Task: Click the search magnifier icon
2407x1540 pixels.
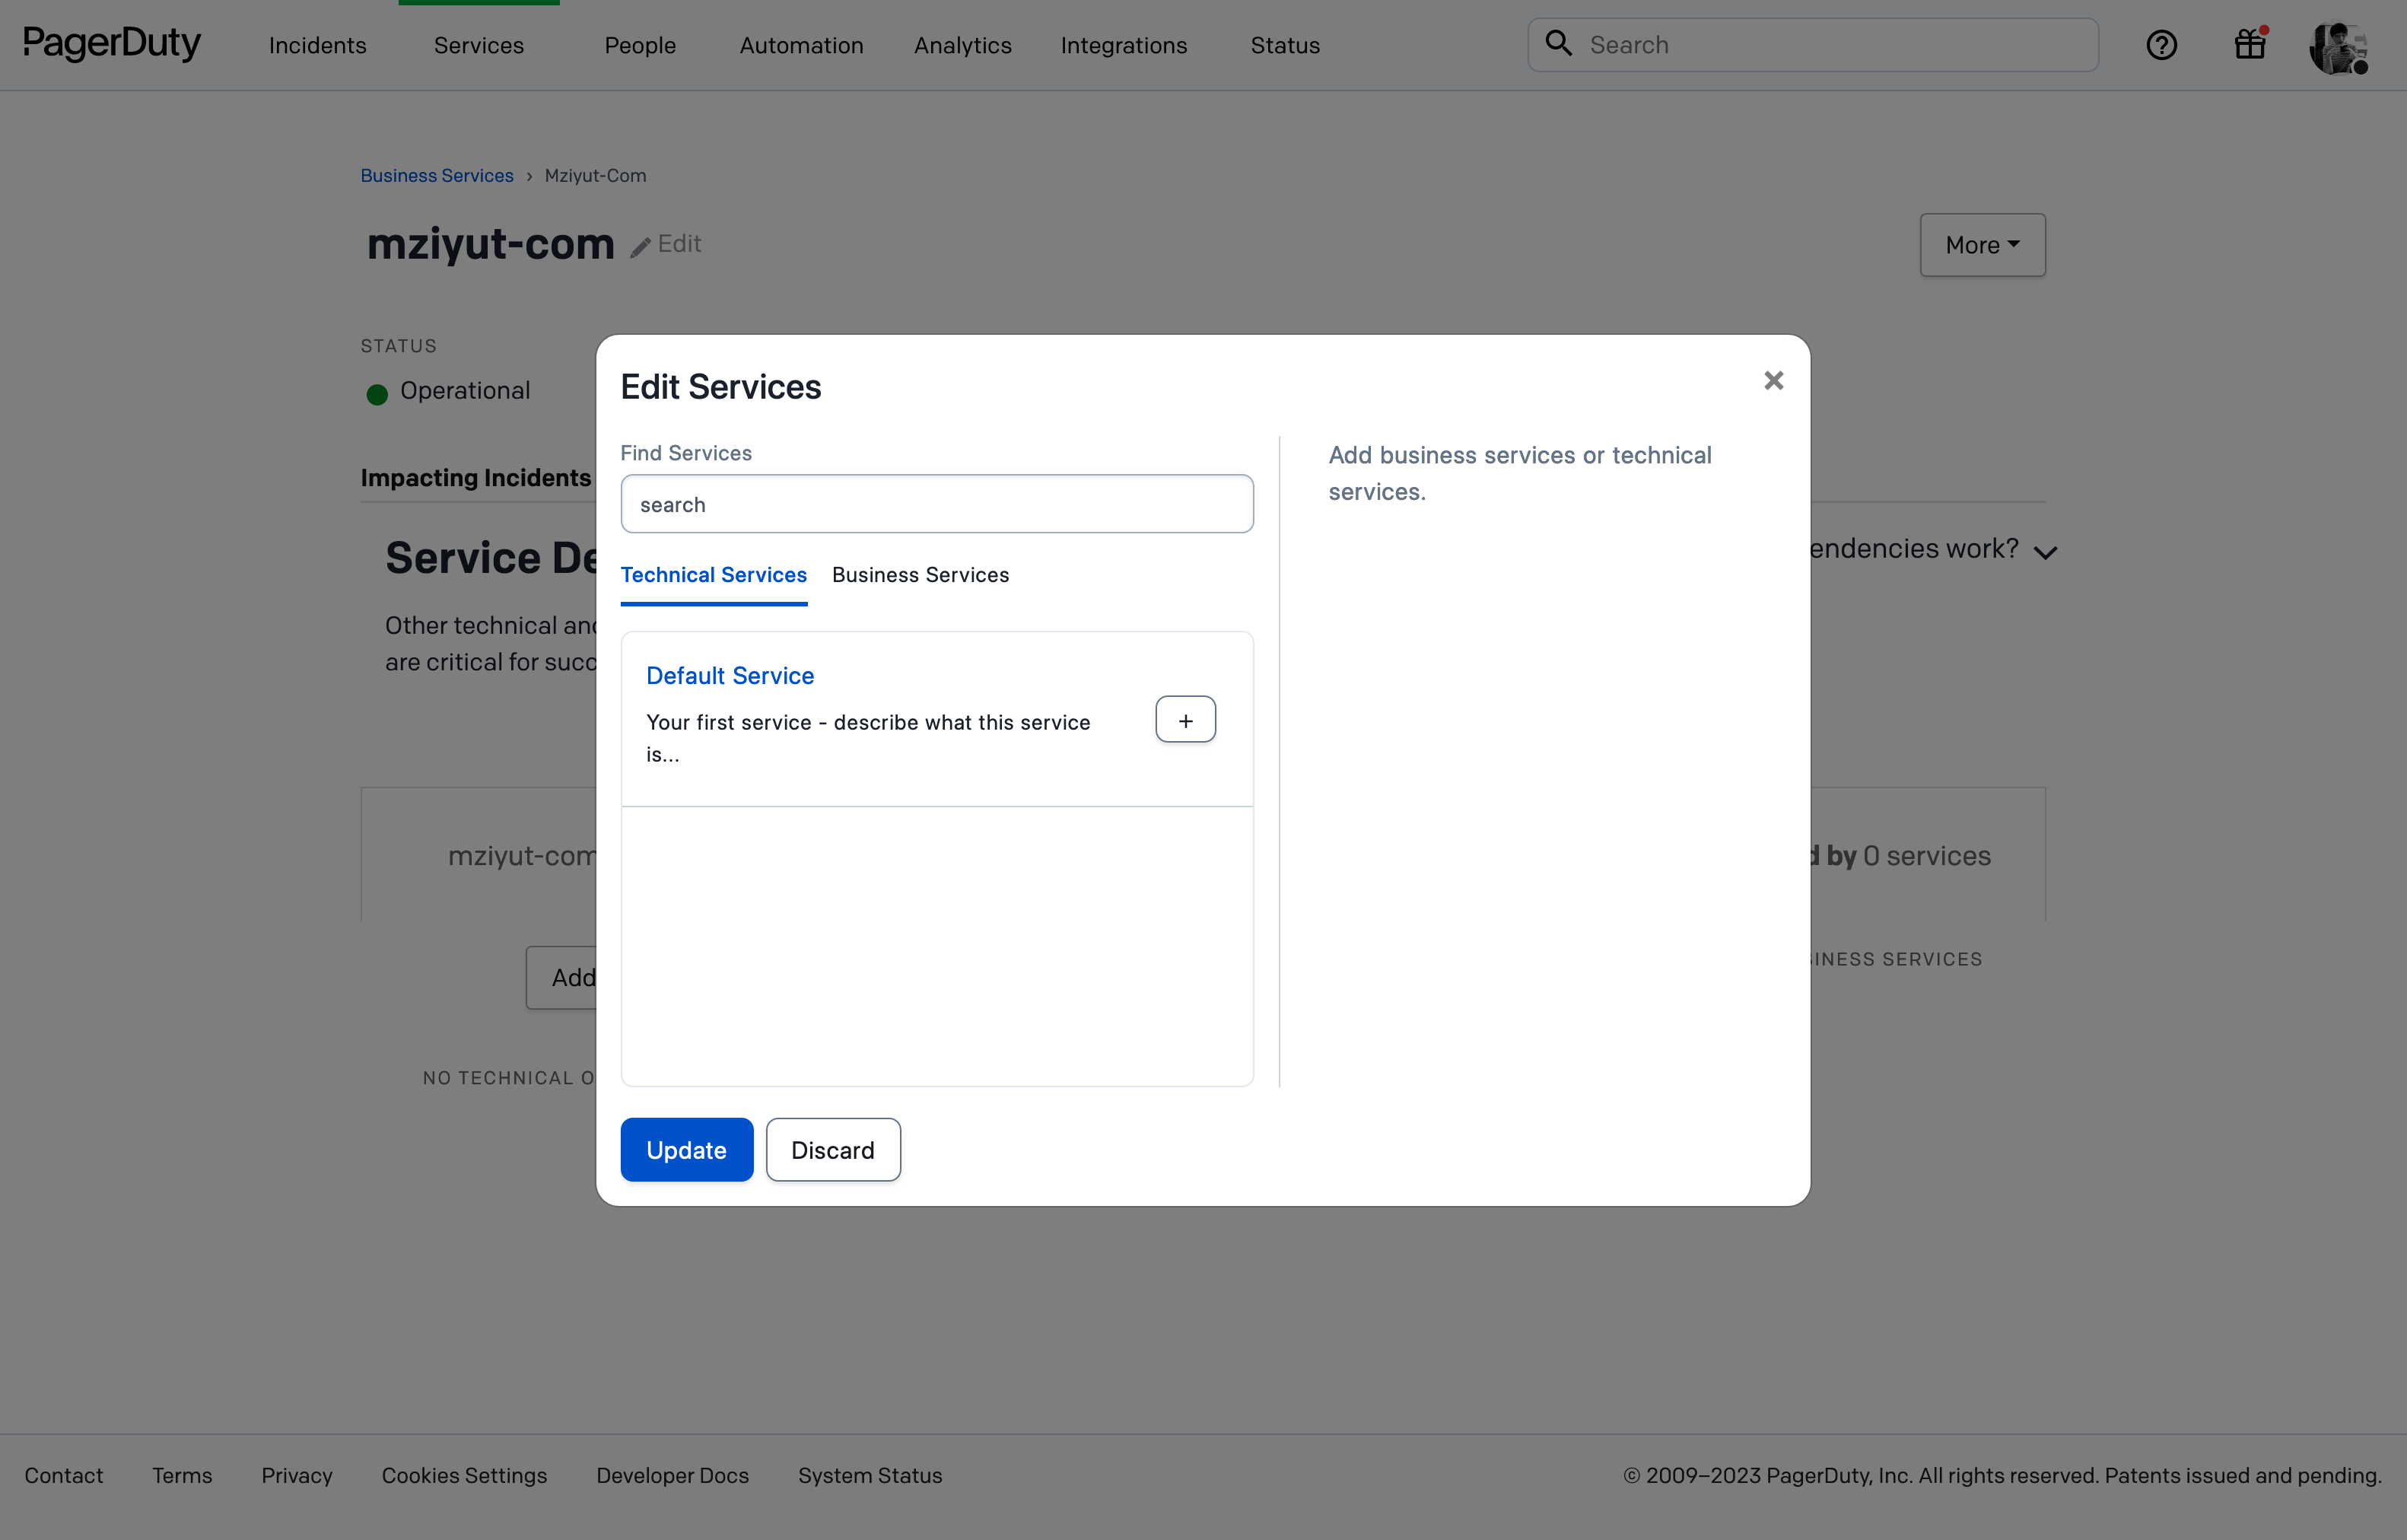Action: [x=1558, y=43]
